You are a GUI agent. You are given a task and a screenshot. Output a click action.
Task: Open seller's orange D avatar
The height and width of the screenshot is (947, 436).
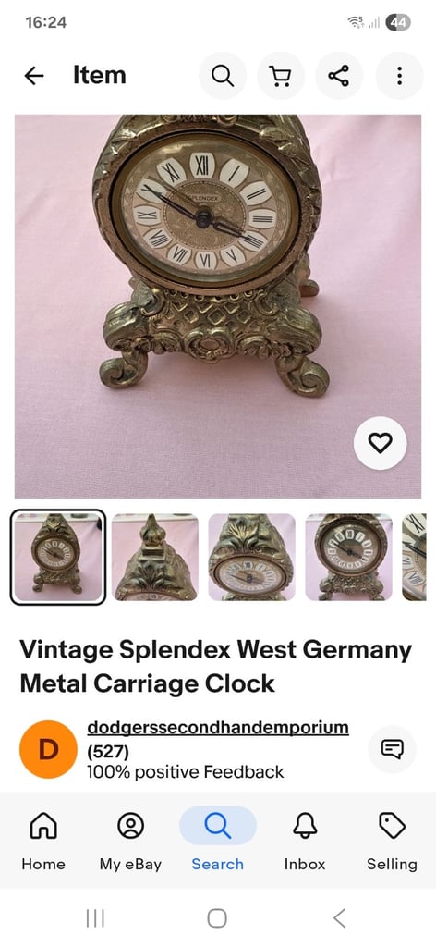pyautogui.click(x=48, y=749)
